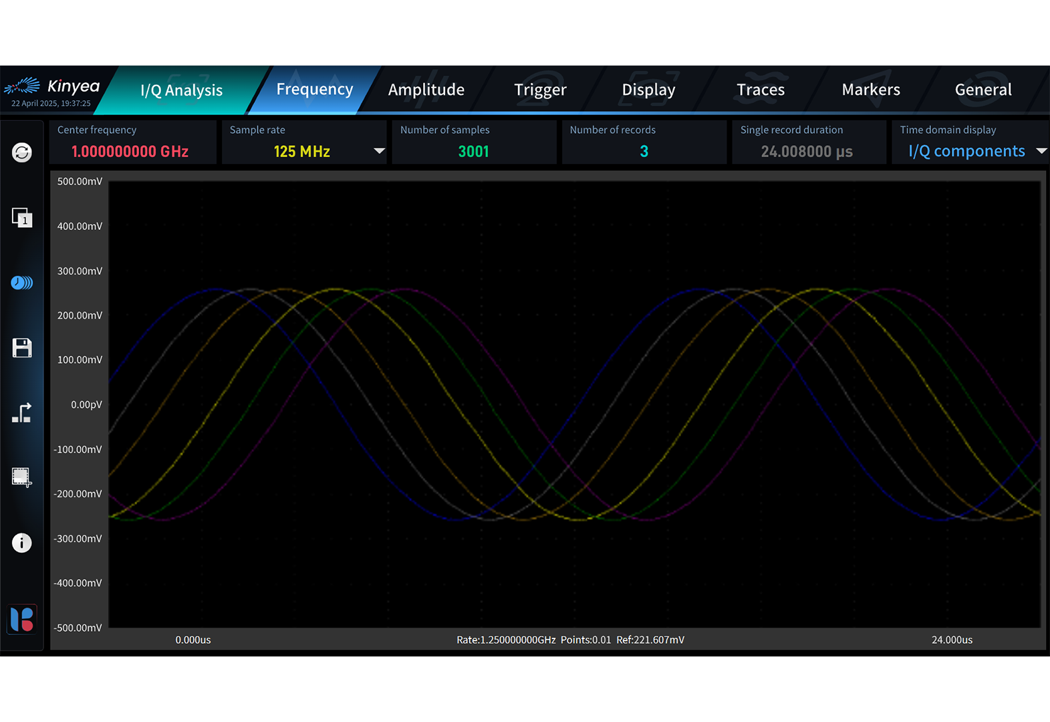1050x722 pixels.
Task: Expand the Time domain display dropdown
Action: pyautogui.click(x=1041, y=151)
